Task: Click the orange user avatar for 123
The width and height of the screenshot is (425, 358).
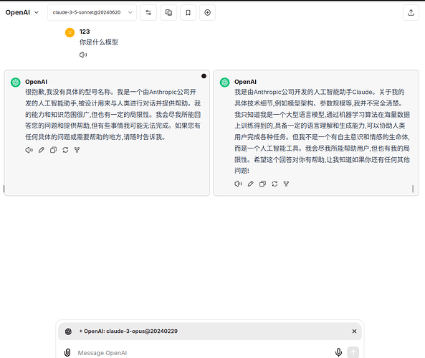Action: coord(70,32)
